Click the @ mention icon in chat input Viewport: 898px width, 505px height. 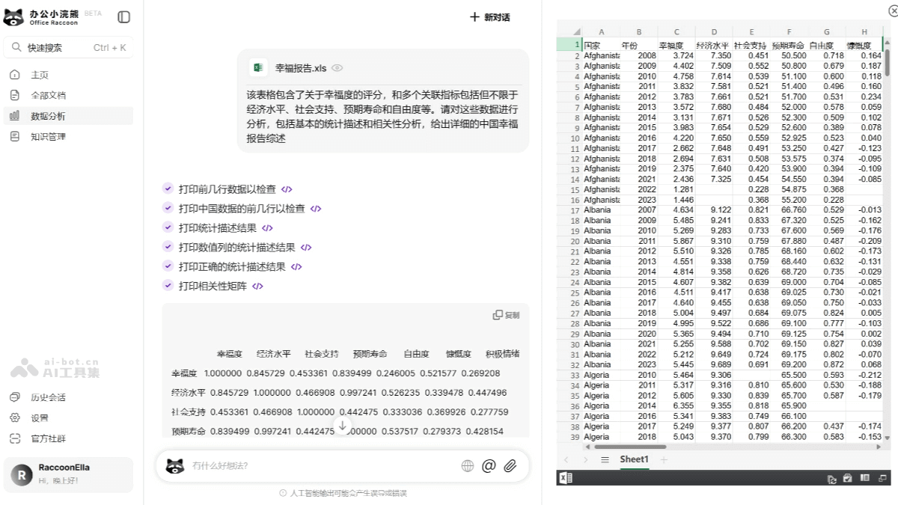tap(489, 465)
